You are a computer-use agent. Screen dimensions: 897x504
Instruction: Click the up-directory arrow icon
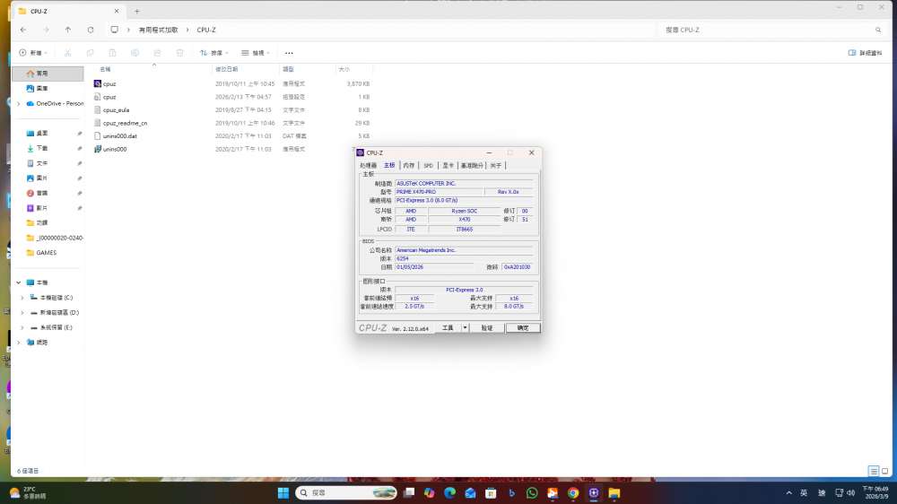[68, 30]
